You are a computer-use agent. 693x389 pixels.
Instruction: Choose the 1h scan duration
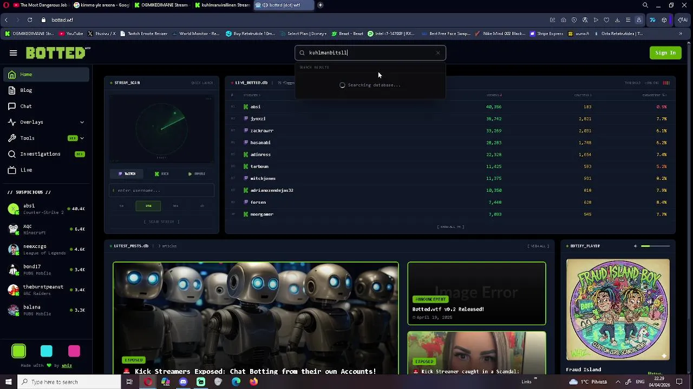pyautogui.click(x=202, y=206)
